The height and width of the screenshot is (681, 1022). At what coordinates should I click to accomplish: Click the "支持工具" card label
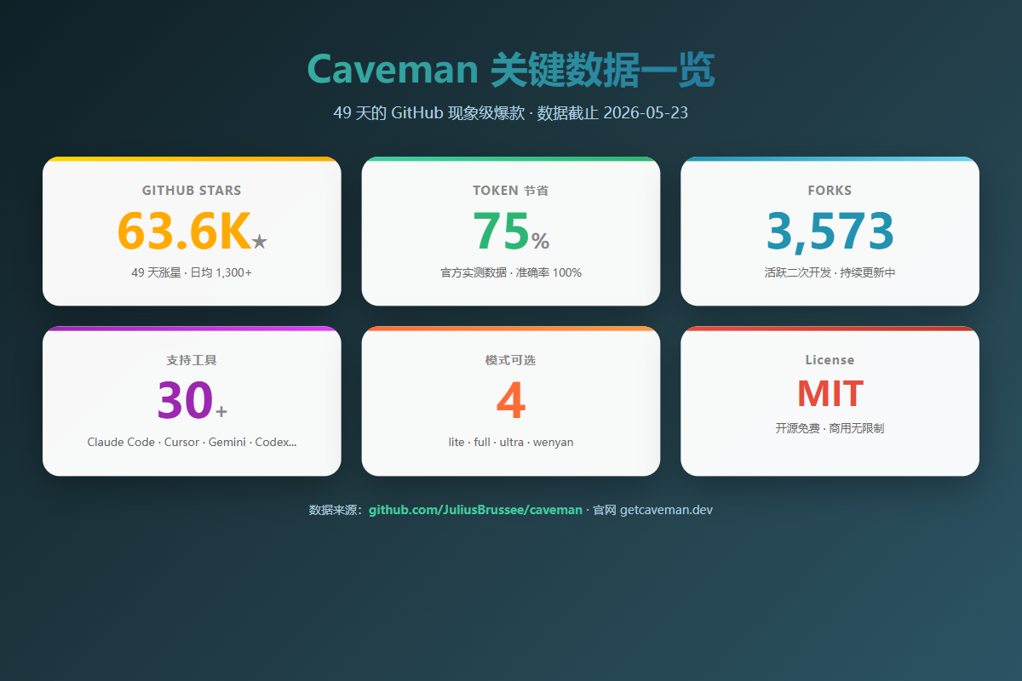pos(192,360)
